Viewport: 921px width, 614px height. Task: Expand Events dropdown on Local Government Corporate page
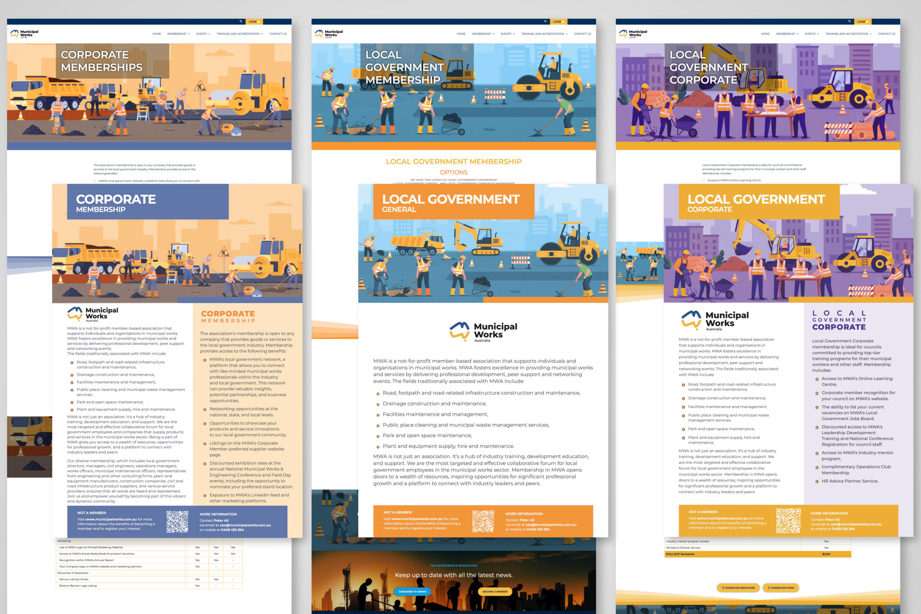tap(812, 34)
